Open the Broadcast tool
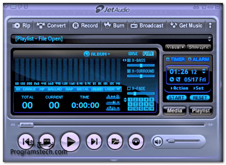This screenshot has width=226, height=165. 147,25
